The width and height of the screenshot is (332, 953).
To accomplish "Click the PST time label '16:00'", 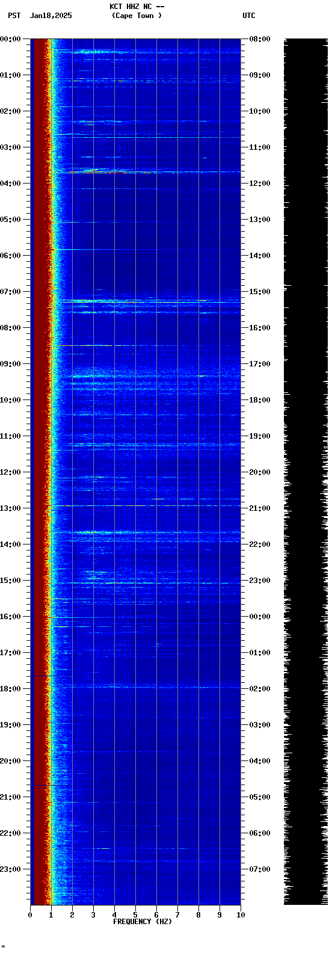I will tap(10, 617).
